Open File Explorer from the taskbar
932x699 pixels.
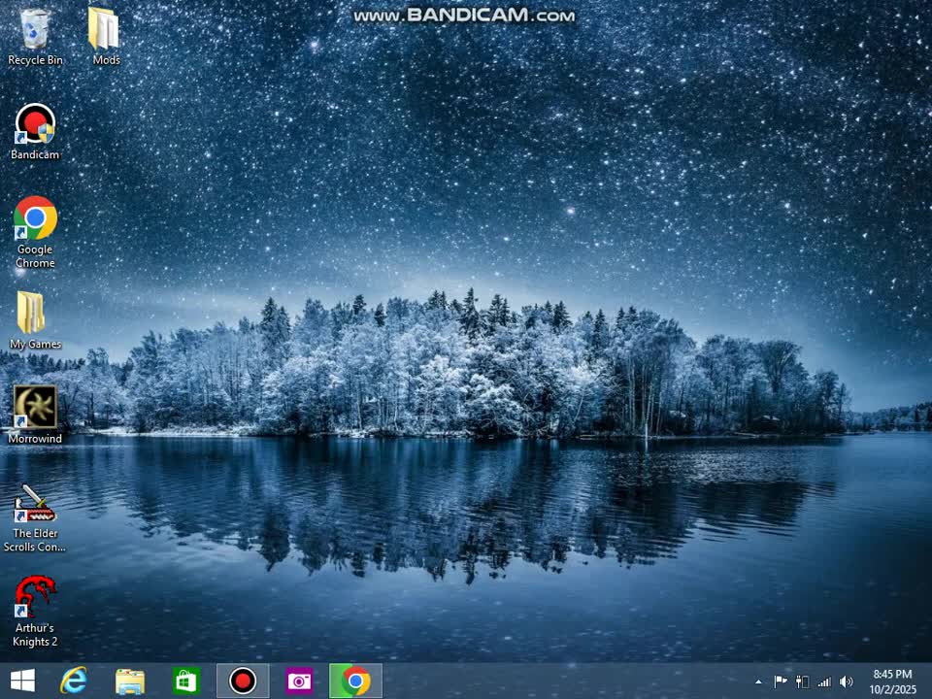[130, 682]
